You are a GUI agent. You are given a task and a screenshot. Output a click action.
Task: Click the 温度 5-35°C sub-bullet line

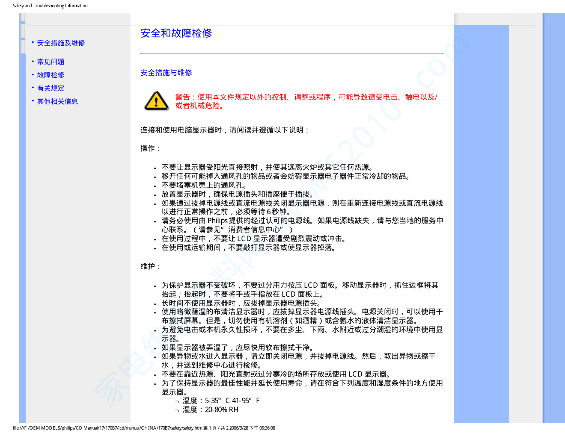pyautogui.click(x=221, y=401)
